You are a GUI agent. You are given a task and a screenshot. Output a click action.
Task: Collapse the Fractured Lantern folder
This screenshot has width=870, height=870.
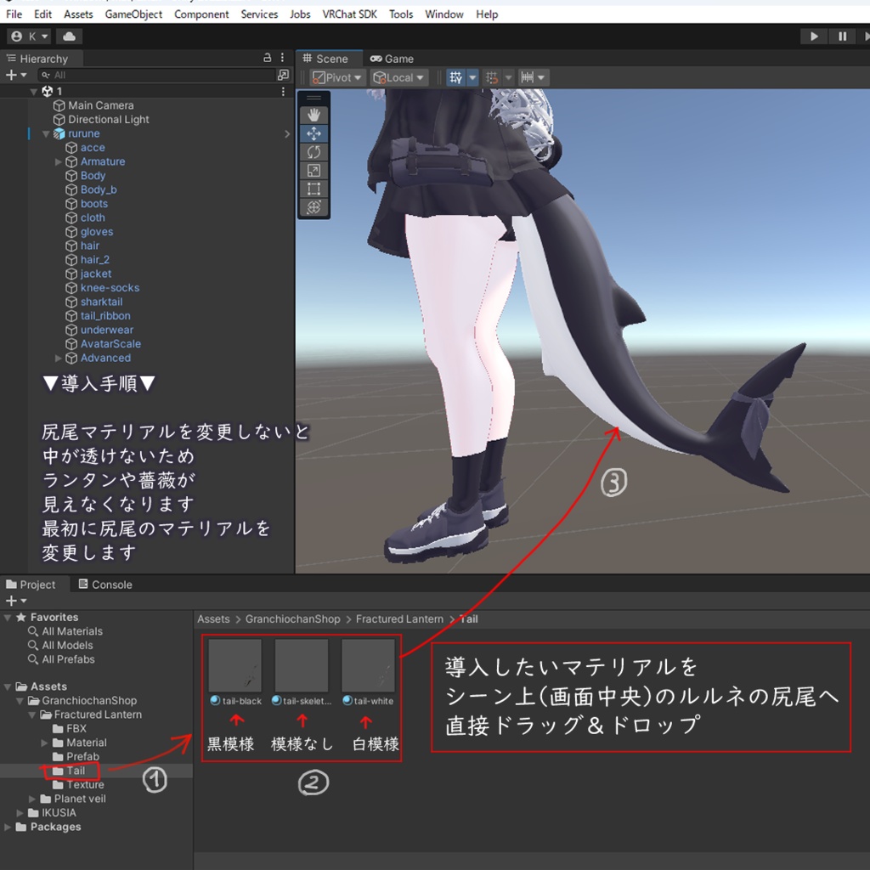(x=31, y=715)
